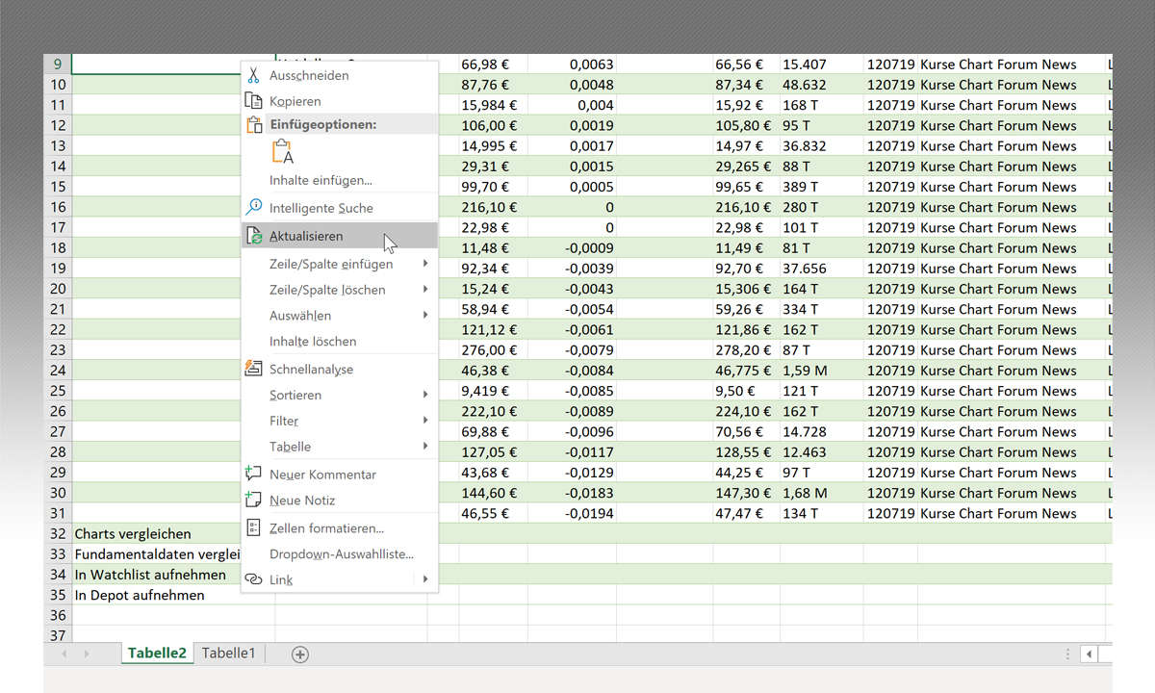Click the Aktualisieren refresh icon

click(254, 236)
